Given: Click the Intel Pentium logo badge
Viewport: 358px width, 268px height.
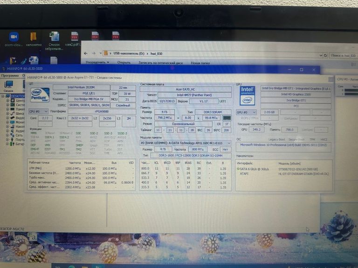Looking at the screenshot, I should [x=40, y=95].
